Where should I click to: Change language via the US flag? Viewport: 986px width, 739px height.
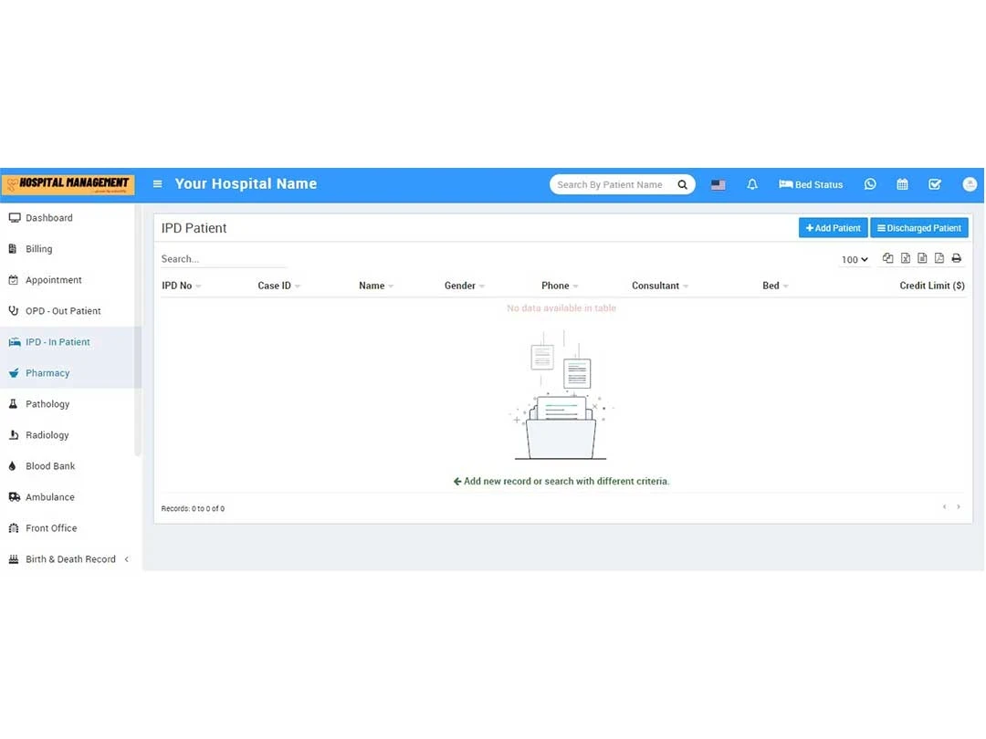718,184
